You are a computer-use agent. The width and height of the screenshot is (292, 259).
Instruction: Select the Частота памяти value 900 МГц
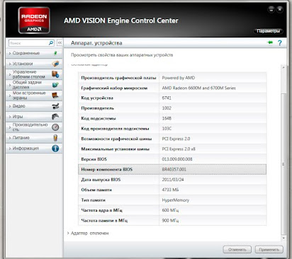pos(170,221)
